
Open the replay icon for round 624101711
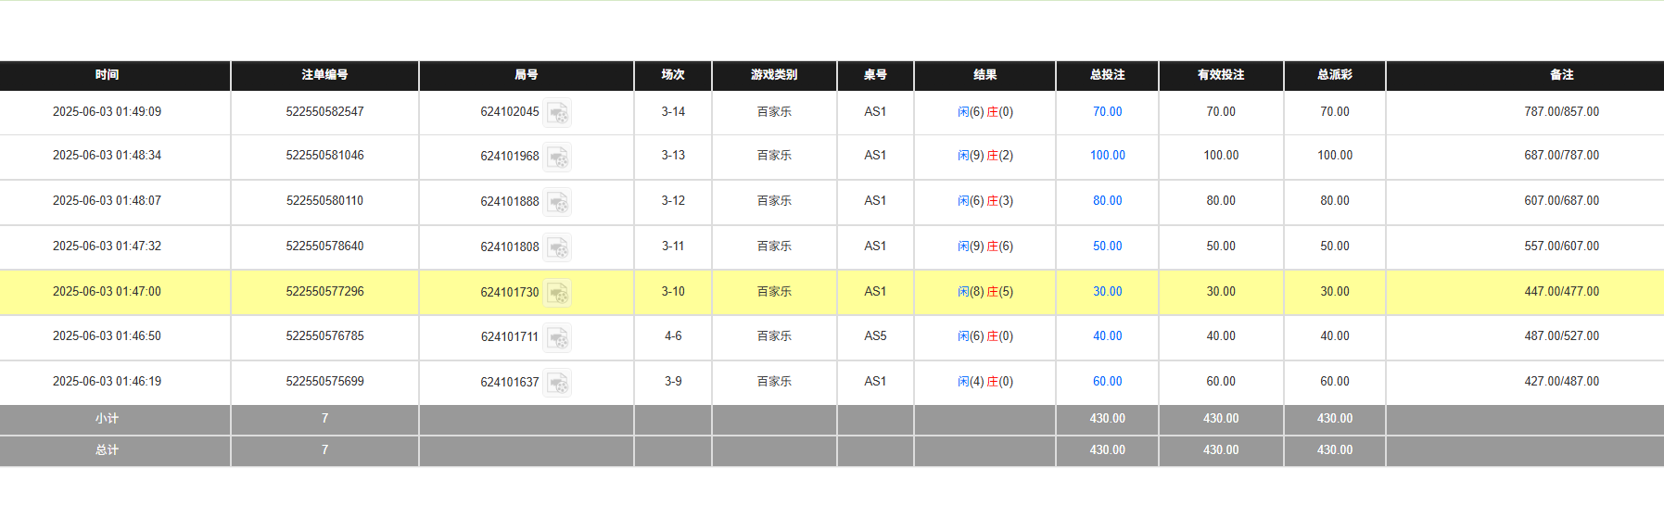557,338
